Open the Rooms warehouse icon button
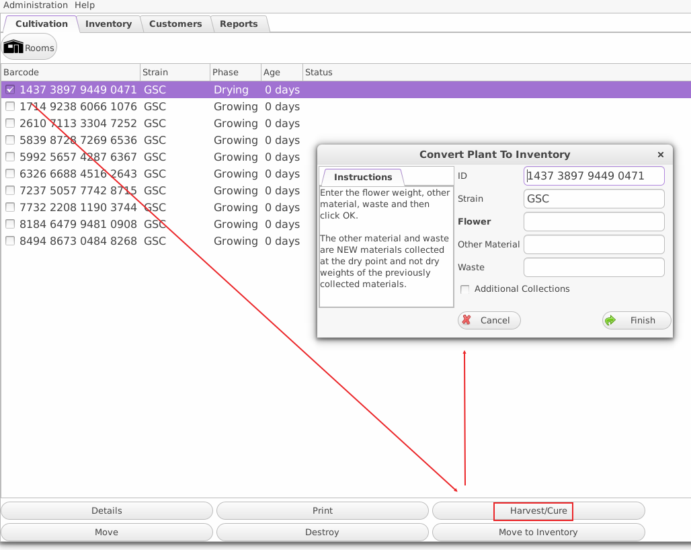691x550 pixels. click(29, 48)
